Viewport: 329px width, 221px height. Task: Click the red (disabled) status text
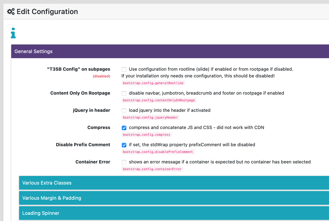101,76
